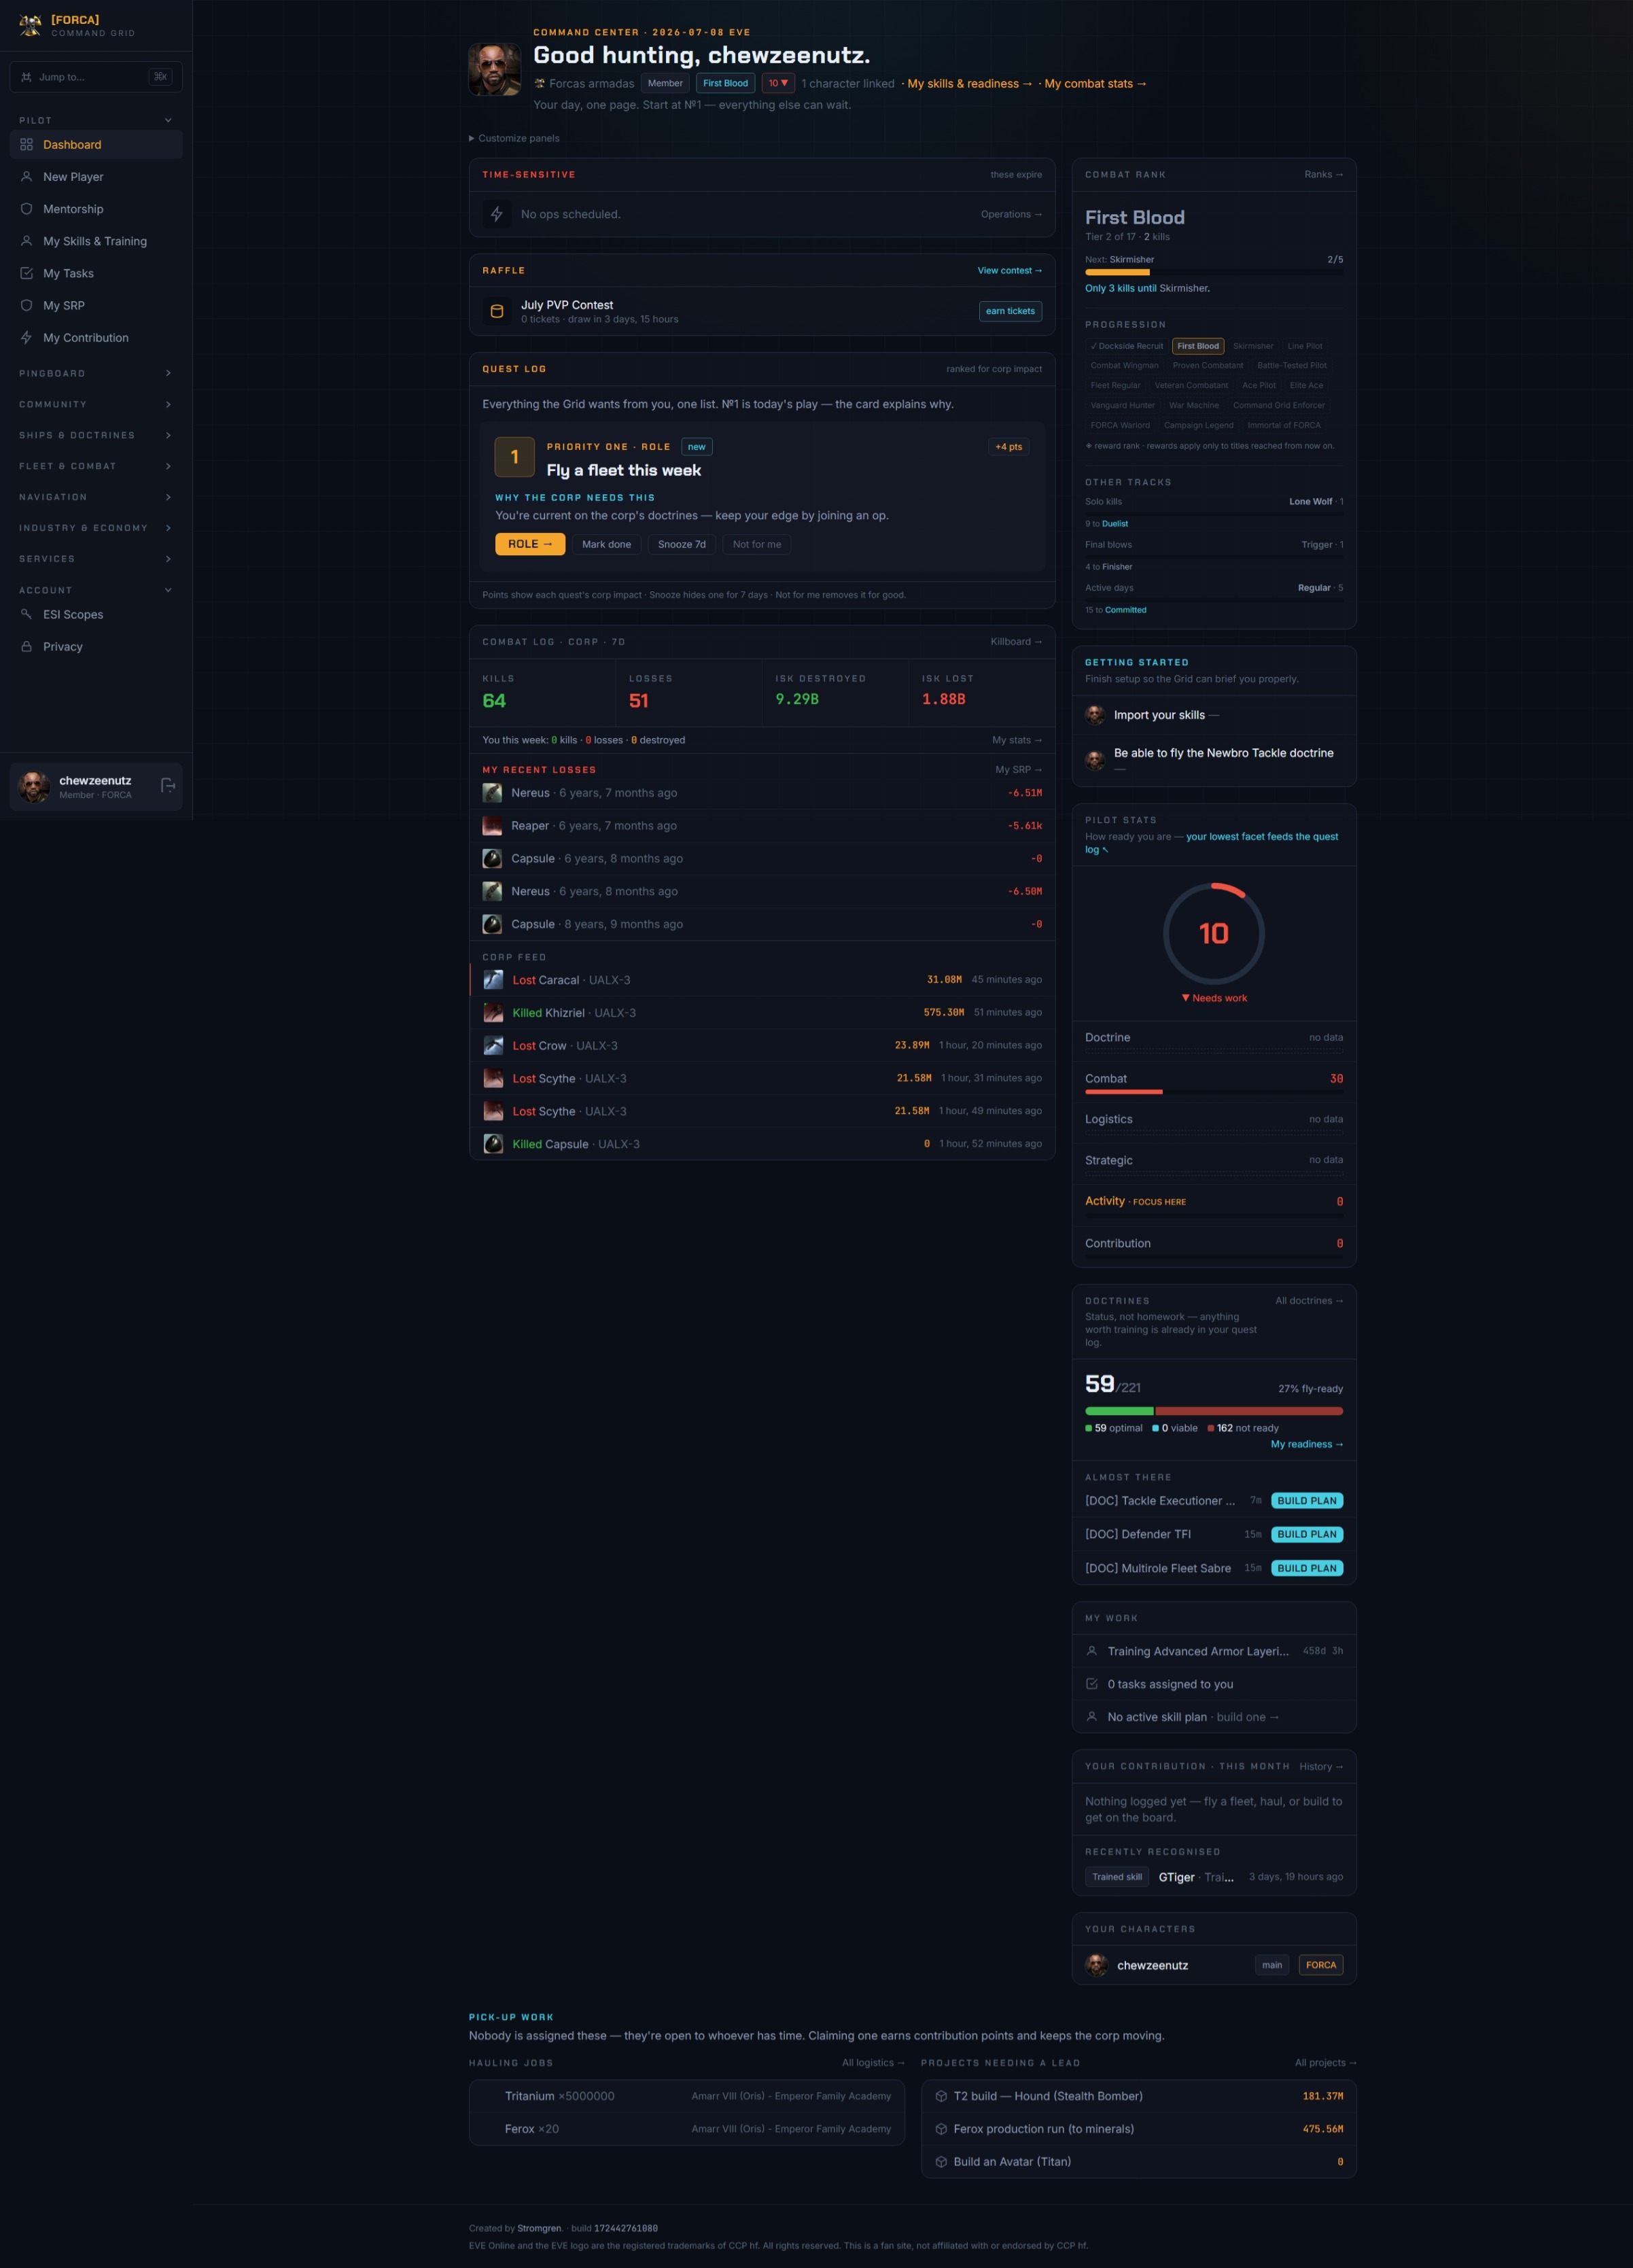Click the My Contribution lightning icon
1633x2268 pixels.
(27, 337)
